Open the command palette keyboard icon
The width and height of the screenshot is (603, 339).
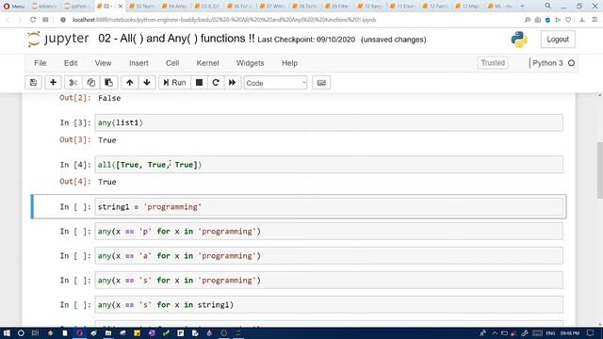tap(321, 83)
